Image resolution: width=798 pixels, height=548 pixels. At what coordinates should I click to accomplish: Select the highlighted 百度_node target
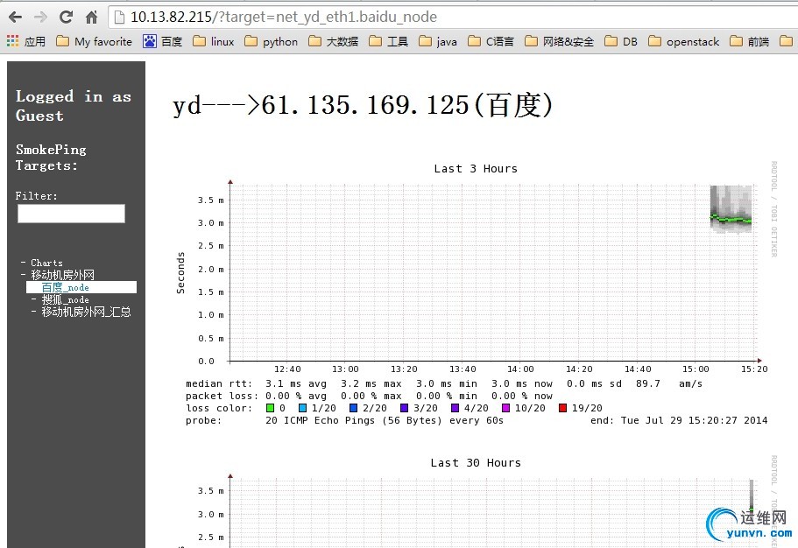65,287
